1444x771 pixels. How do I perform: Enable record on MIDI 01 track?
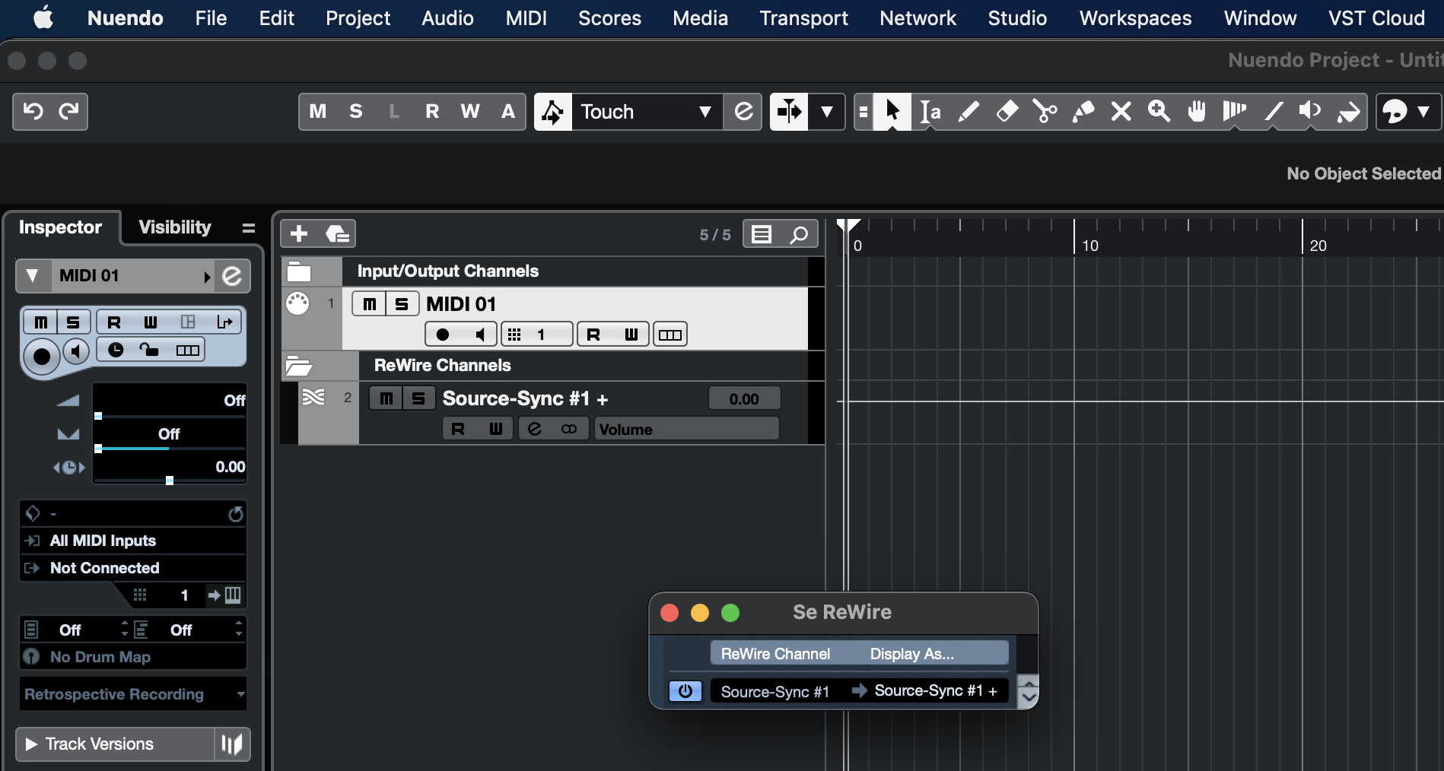(x=442, y=335)
